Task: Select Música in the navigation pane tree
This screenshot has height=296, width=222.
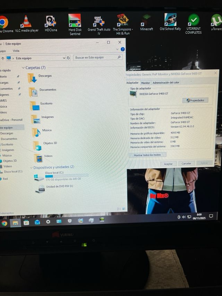Action: tap(7, 155)
